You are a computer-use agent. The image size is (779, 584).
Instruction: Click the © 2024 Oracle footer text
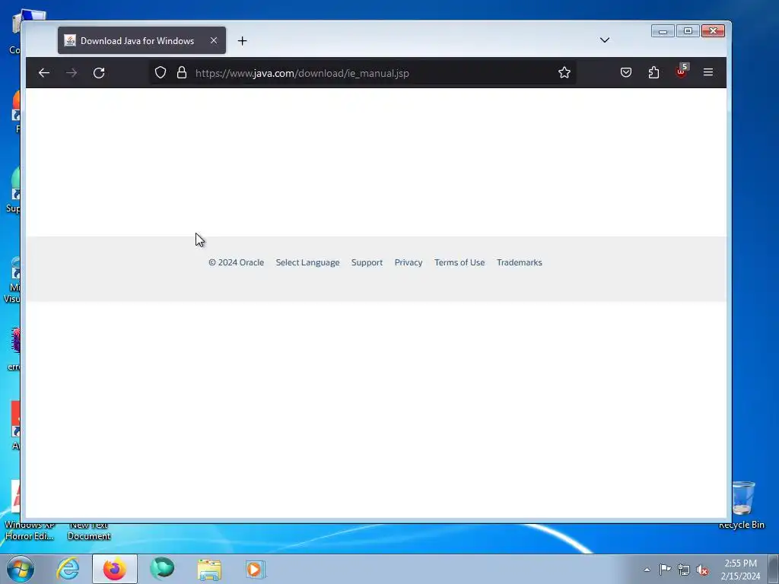pos(236,262)
